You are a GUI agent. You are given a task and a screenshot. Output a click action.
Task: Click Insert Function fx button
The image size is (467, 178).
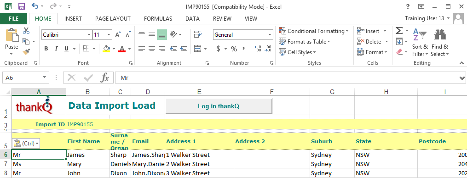pos(104,78)
